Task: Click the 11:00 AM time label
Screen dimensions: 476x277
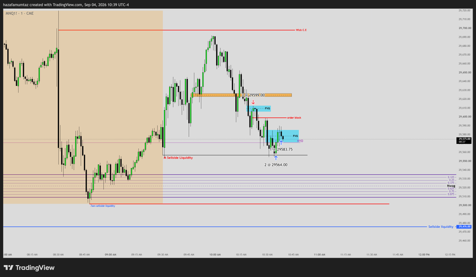Action: [x=319, y=254]
